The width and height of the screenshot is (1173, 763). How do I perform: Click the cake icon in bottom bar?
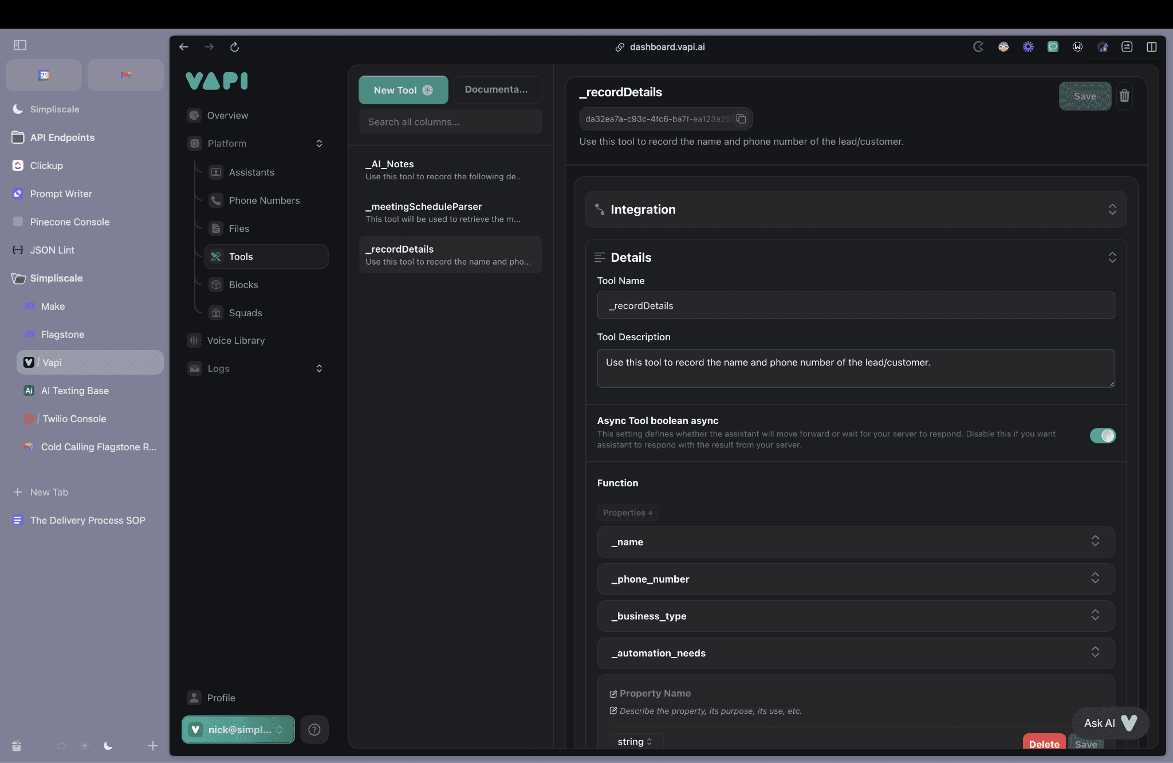(x=17, y=746)
